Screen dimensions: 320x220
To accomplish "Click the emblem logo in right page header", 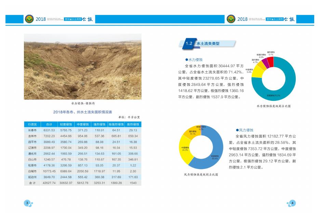I will [231, 19].
